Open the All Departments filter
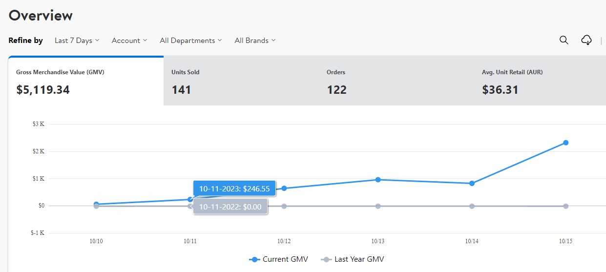The width and height of the screenshot is (606, 272). coord(191,41)
